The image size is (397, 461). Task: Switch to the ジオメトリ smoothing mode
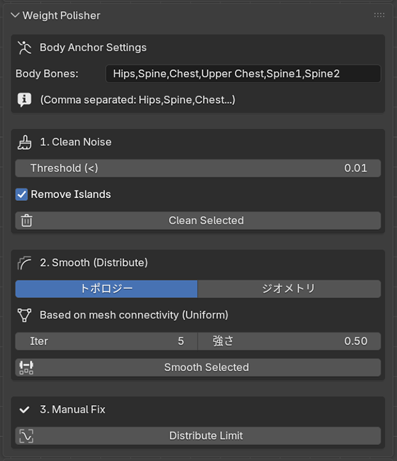[289, 289]
